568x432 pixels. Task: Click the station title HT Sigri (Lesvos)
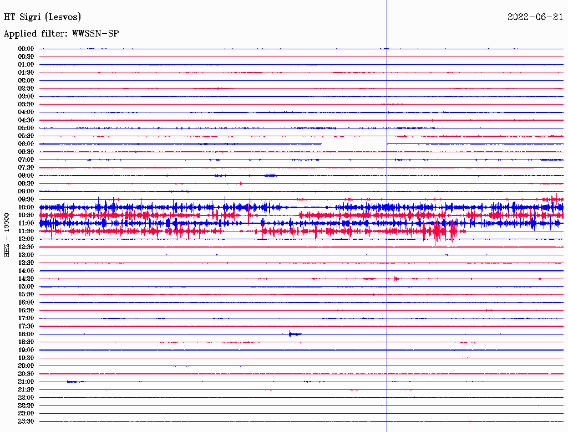[42, 17]
